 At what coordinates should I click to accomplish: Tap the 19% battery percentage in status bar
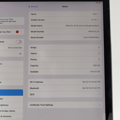coord(97,3)
